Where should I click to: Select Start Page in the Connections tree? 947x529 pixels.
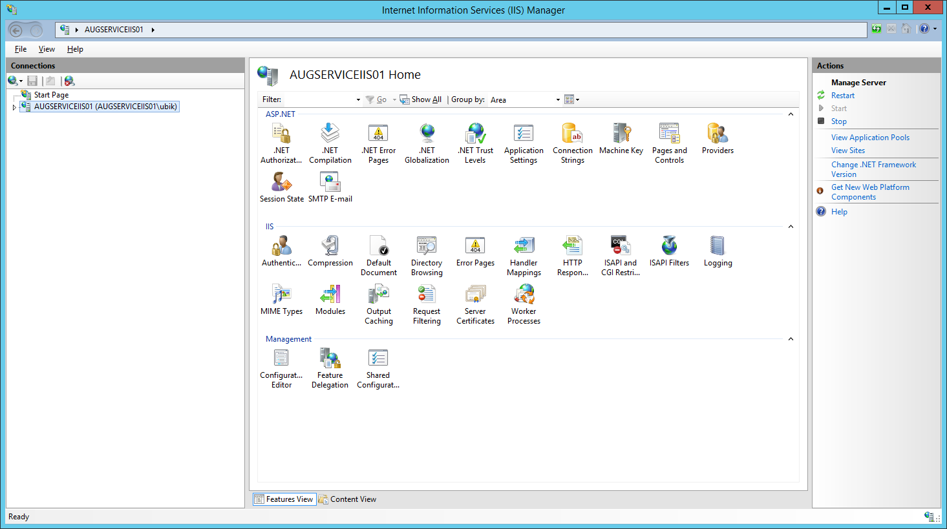(51, 95)
